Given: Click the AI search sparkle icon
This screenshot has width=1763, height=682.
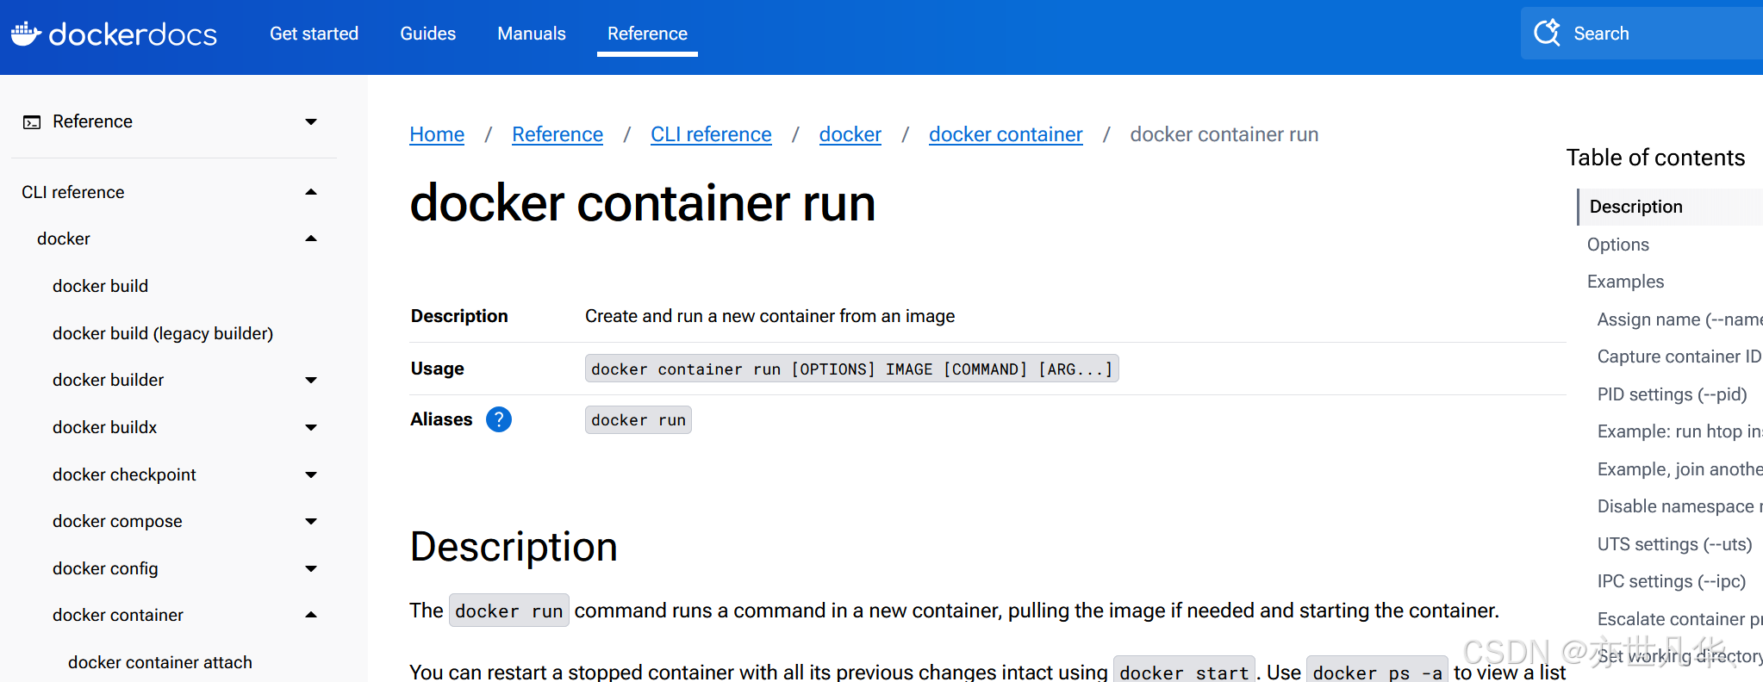Looking at the screenshot, I should [x=1547, y=33].
